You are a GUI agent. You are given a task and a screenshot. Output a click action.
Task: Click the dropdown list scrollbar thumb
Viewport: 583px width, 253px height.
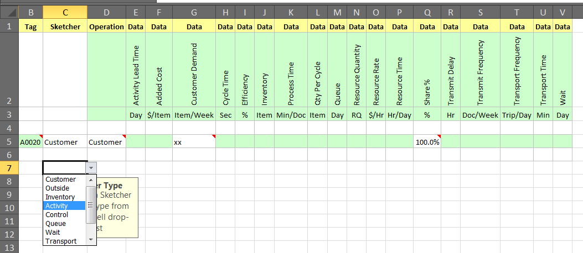(91, 205)
